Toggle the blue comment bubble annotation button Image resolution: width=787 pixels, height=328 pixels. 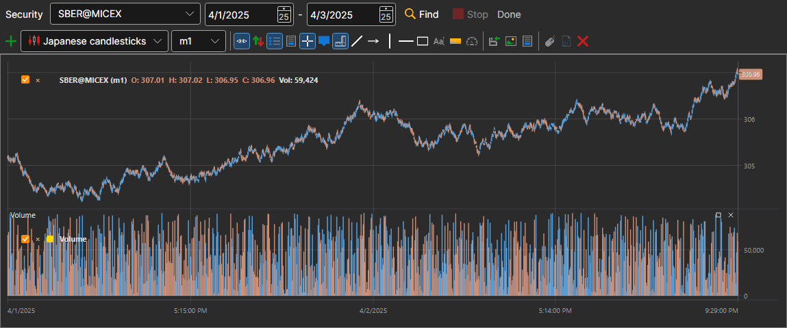pyautogui.click(x=324, y=41)
